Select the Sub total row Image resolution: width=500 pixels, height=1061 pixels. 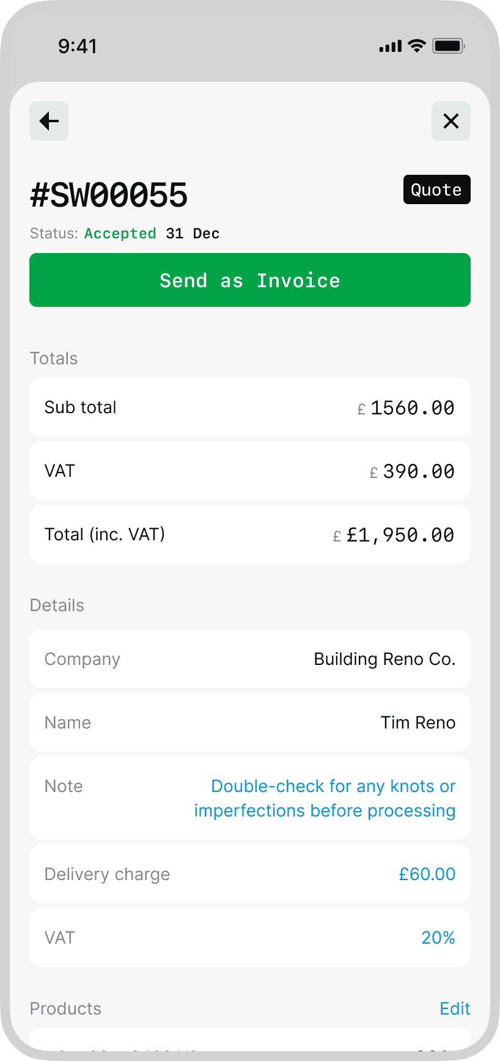point(249,407)
